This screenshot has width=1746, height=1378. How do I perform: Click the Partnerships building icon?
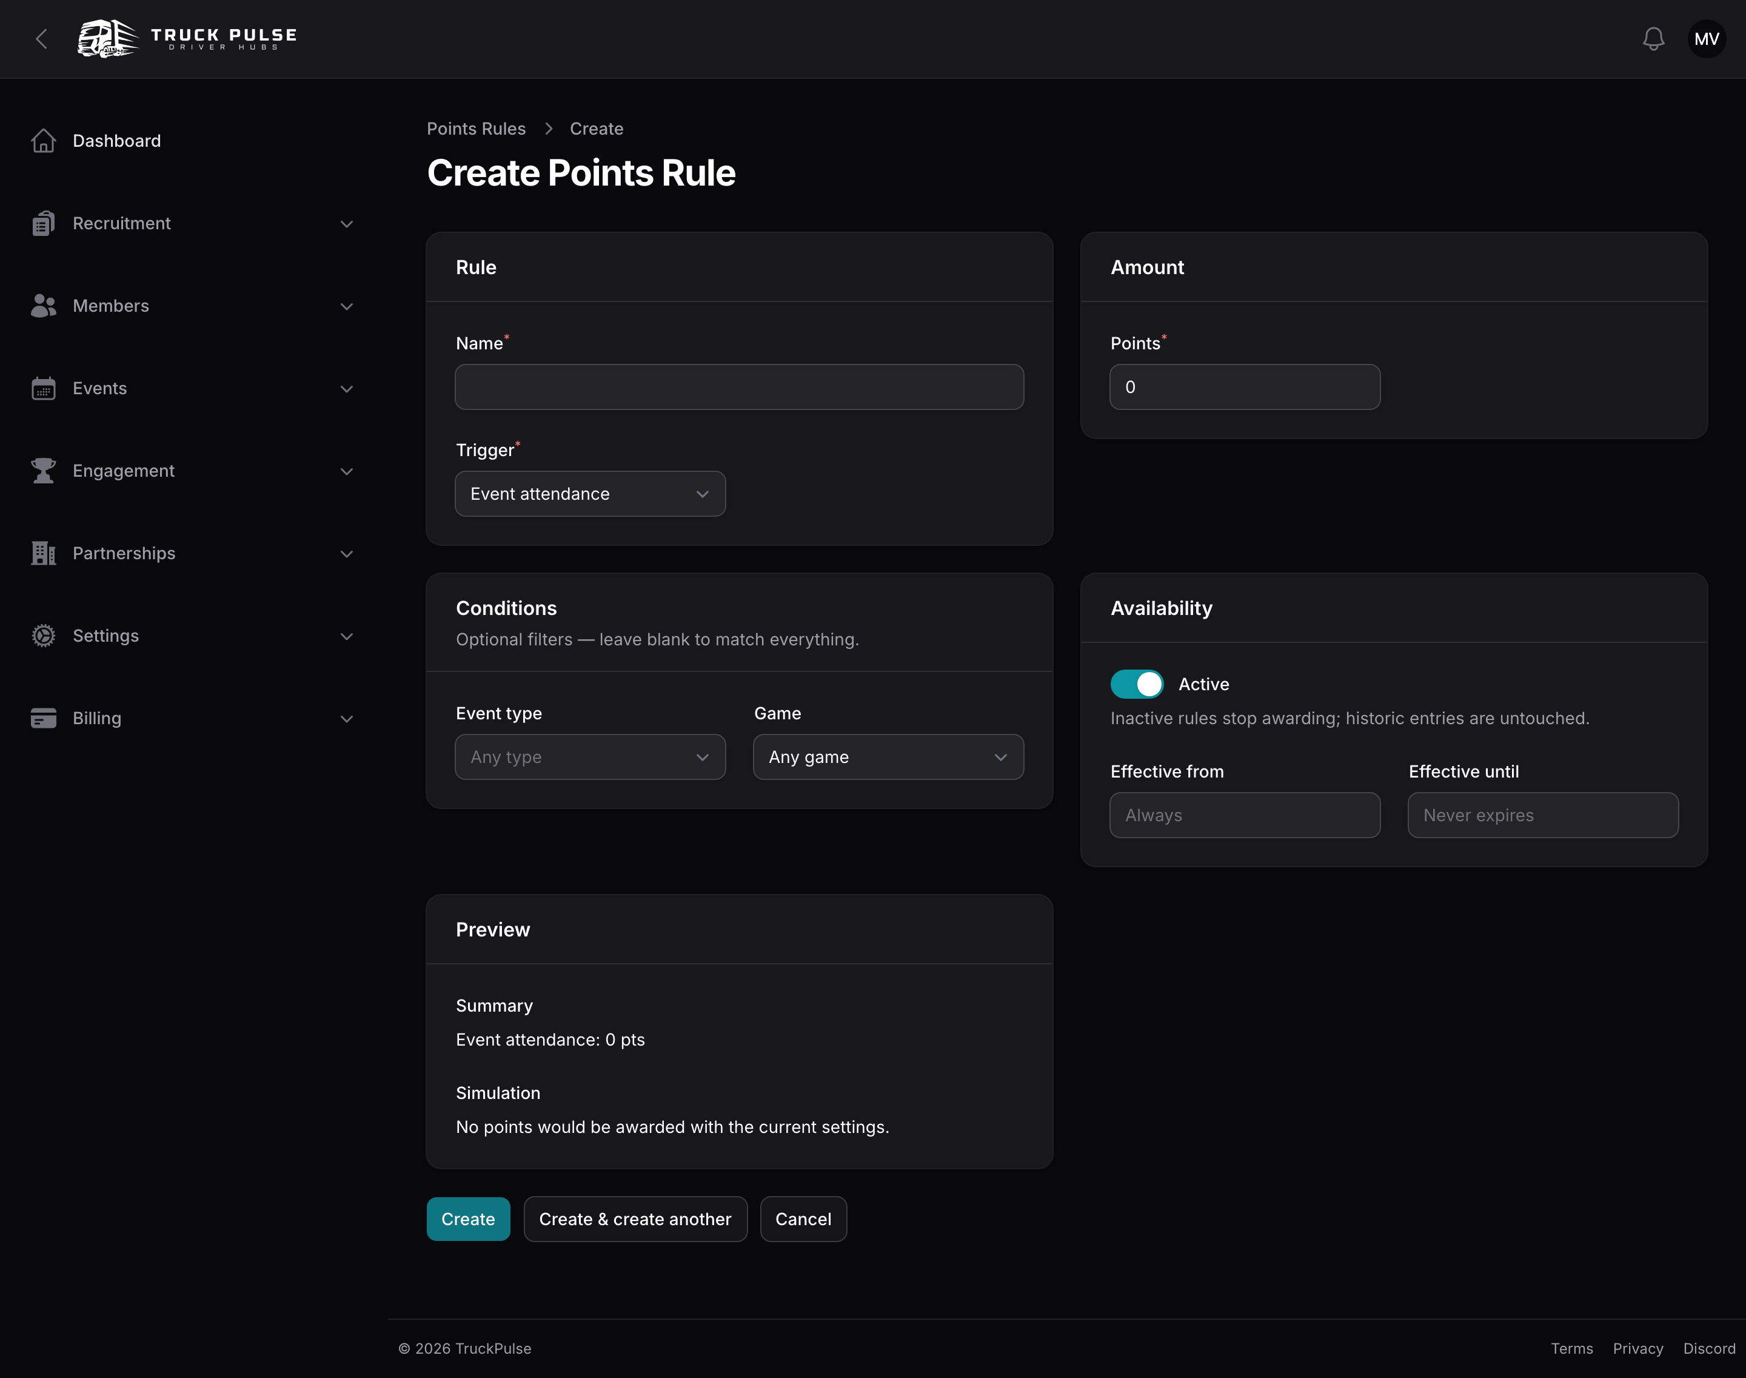pos(44,554)
